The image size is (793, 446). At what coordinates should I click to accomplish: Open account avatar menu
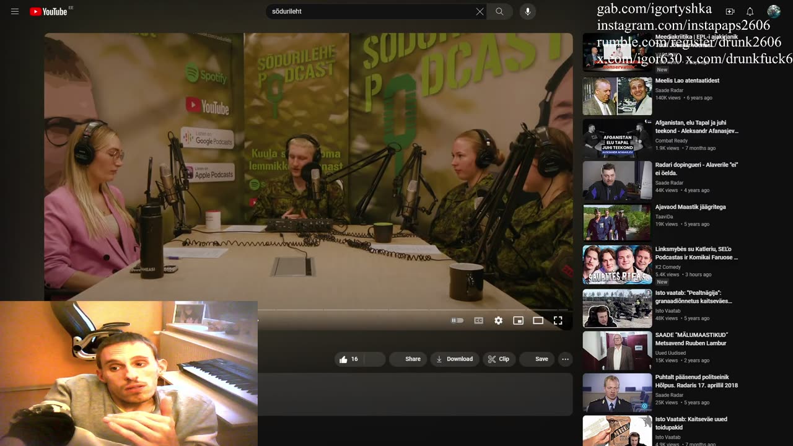[774, 11]
